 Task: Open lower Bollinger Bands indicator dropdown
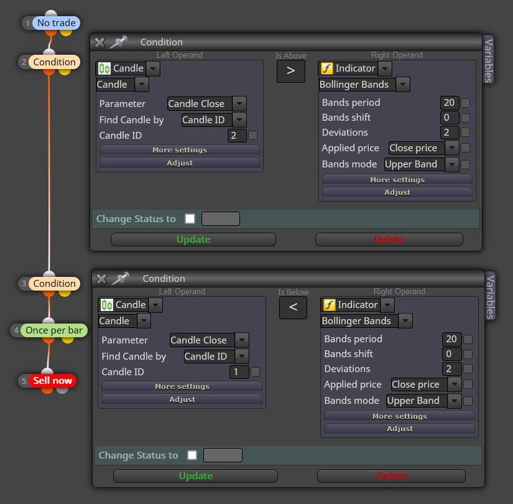[405, 321]
